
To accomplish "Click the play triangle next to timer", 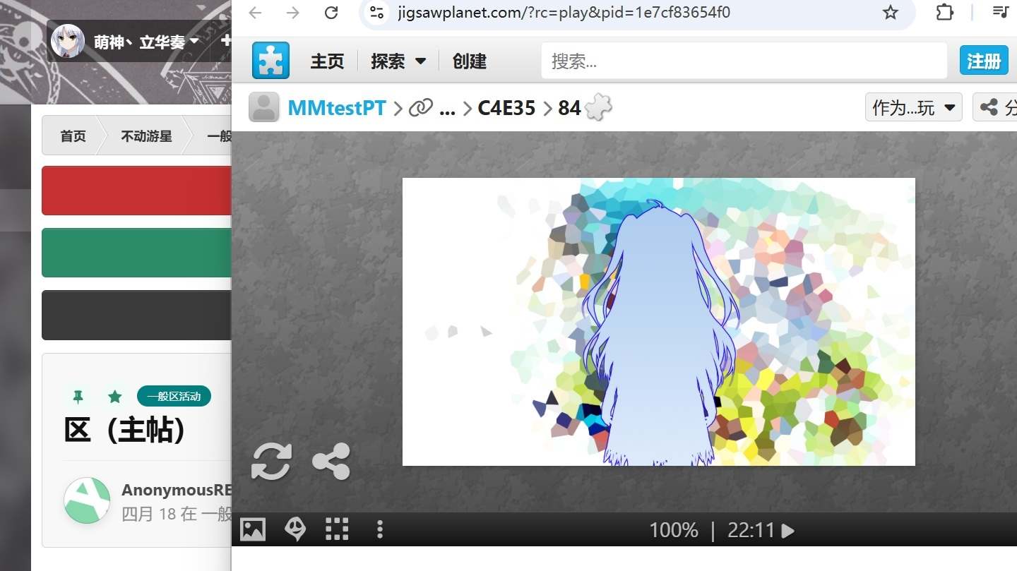I will coord(787,531).
